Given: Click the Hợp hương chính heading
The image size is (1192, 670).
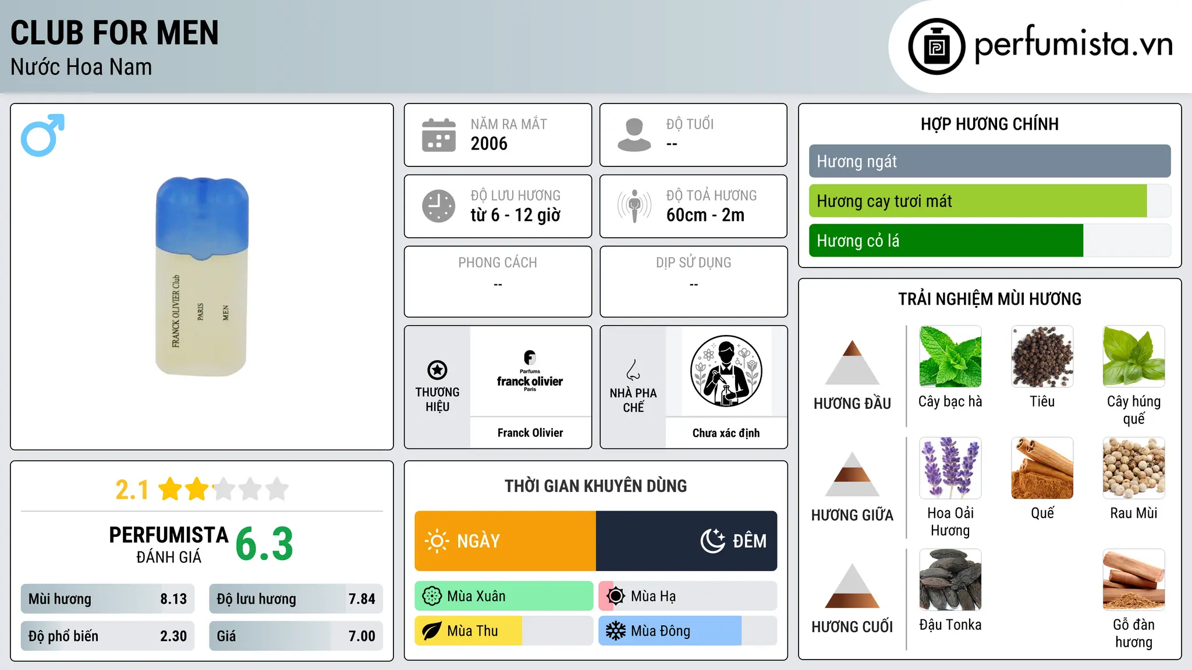Looking at the screenshot, I should (x=989, y=124).
